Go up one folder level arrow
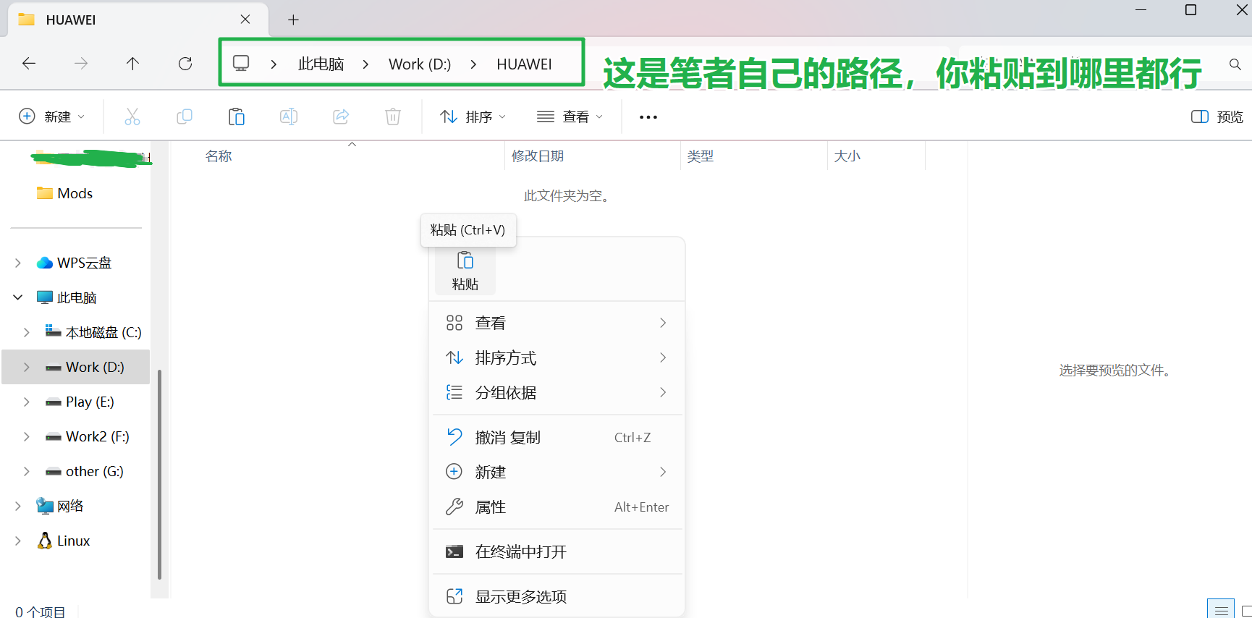The image size is (1252, 618). pyautogui.click(x=132, y=64)
